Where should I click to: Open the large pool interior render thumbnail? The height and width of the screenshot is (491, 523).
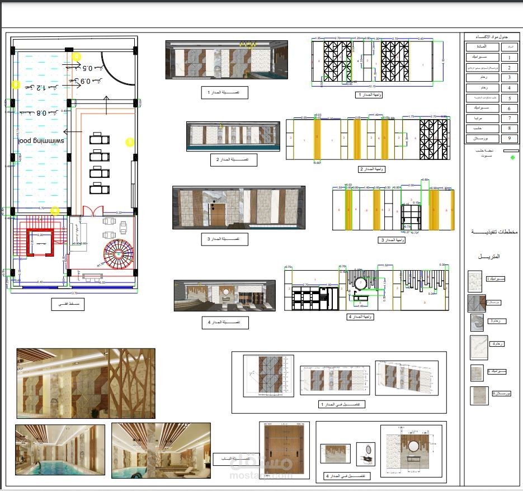[x=84, y=383]
